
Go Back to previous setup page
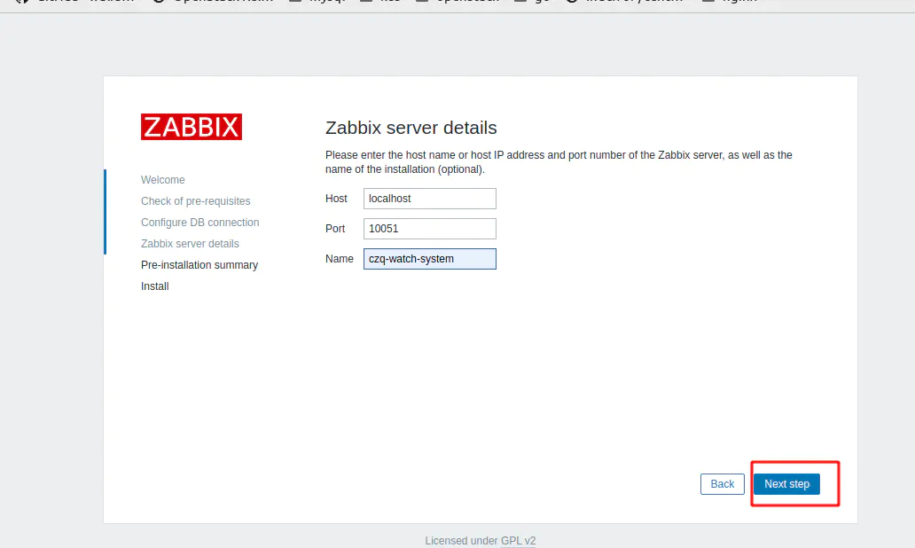[723, 484]
